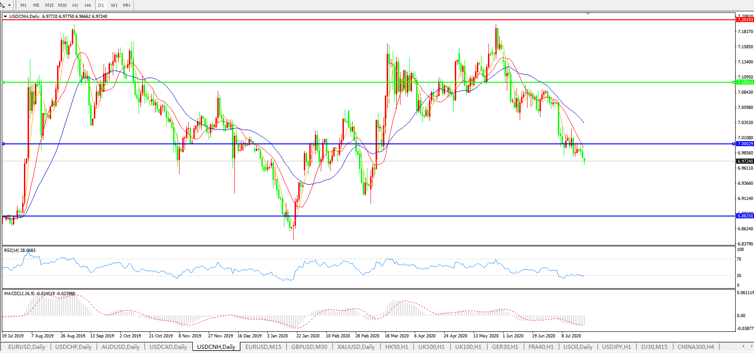
Task: Click the RSI(14) indicator label
Action: tap(19, 251)
